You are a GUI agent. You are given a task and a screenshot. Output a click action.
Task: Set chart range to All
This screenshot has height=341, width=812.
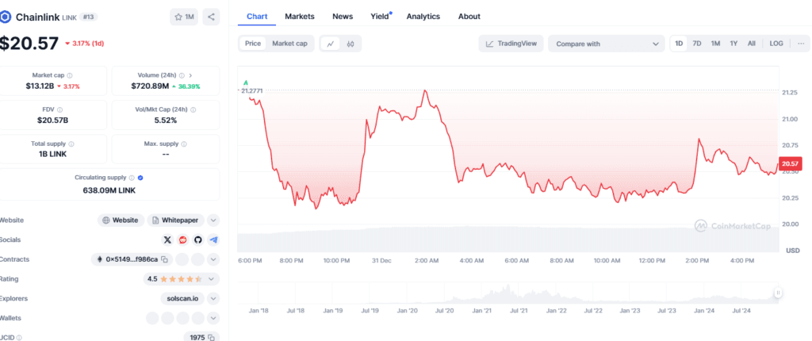pyautogui.click(x=752, y=44)
